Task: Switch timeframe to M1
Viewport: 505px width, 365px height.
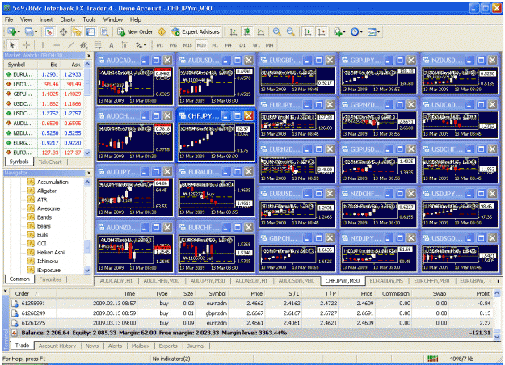Action: tap(160, 45)
